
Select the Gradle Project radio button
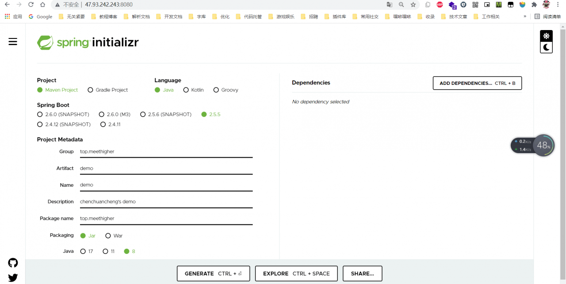click(108, 90)
